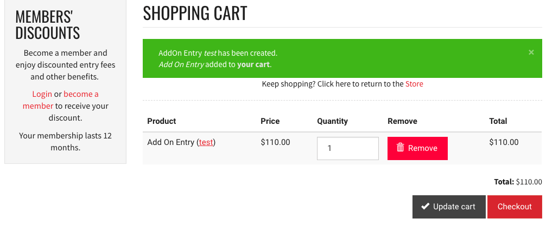Focus the Quantity input field showing 1
The image size is (546, 225).
point(347,149)
